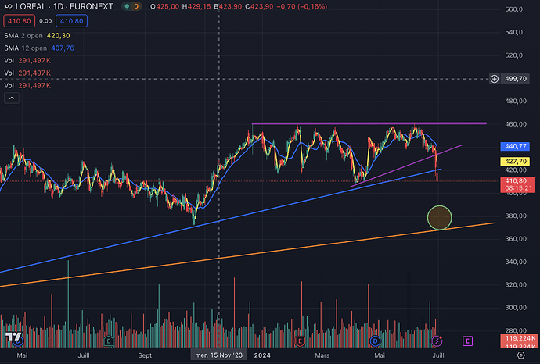Click the 480,00 price axis label
This screenshot has width=540, height=364.
pos(516,101)
